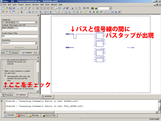
Task: Click the console scroll up arrow
Action: point(159,101)
